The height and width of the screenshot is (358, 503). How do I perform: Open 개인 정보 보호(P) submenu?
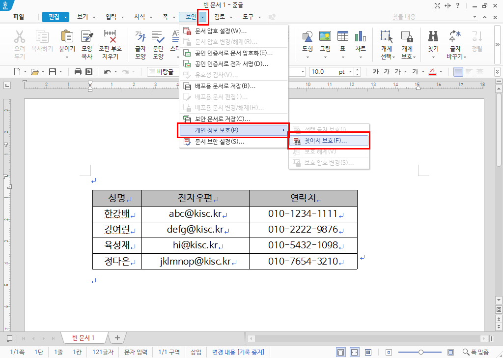coord(233,130)
